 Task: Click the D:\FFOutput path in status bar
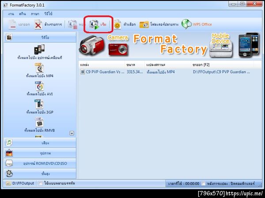[x=23, y=183]
